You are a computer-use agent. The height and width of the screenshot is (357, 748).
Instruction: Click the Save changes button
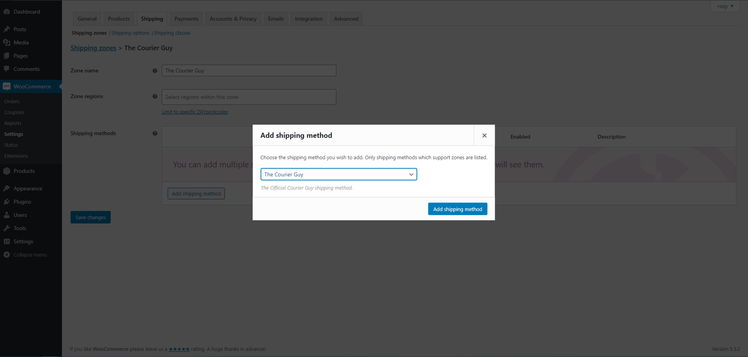pos(90,217)
